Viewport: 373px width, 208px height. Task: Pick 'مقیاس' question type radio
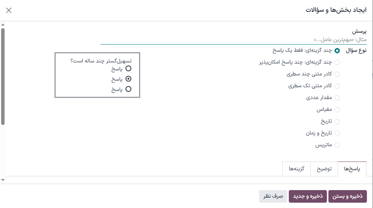(x=337, y=110)
